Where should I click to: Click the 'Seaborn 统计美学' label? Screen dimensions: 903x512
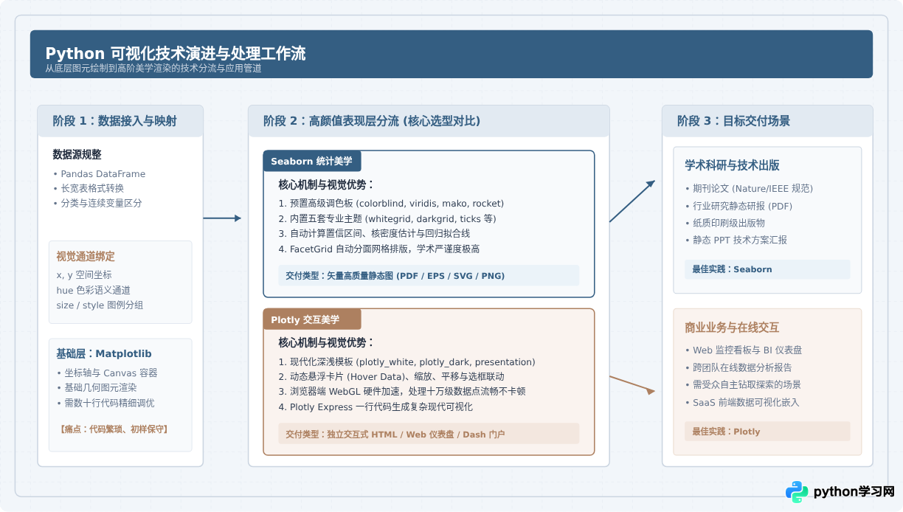311,161
